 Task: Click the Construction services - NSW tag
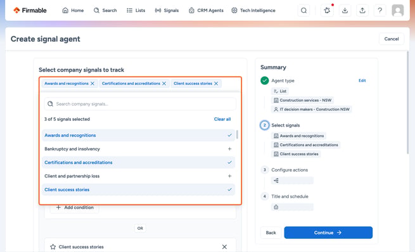coord(302,100)
